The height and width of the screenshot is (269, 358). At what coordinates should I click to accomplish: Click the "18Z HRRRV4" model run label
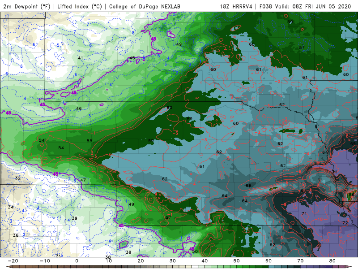pyautogui.click(x=236, y=6)
